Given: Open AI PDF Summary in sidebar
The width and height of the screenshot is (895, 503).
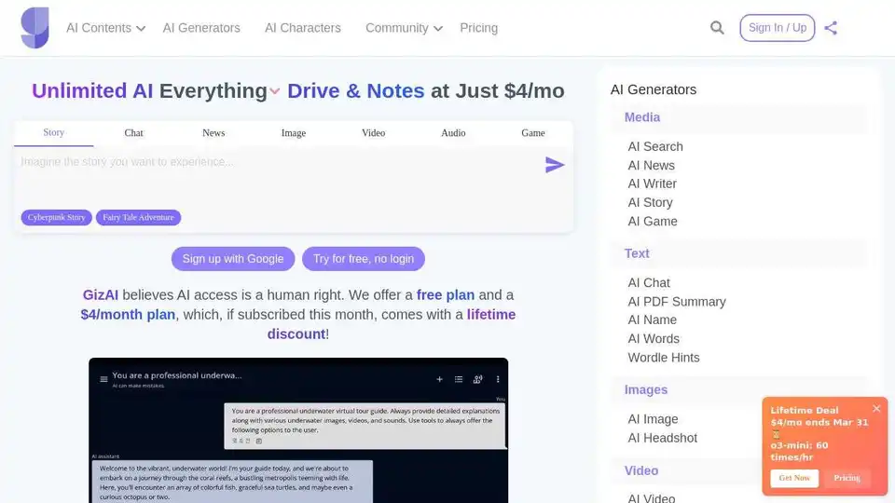Looking at the screenshot, I should point(677,302).
